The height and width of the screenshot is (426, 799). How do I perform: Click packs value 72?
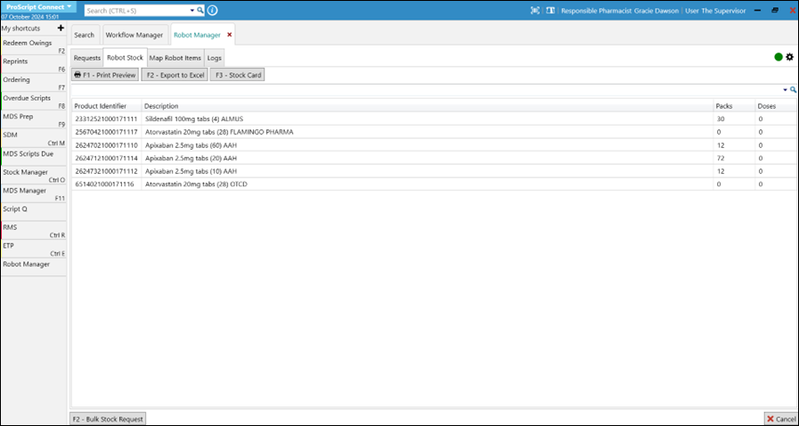coord(720,158)
